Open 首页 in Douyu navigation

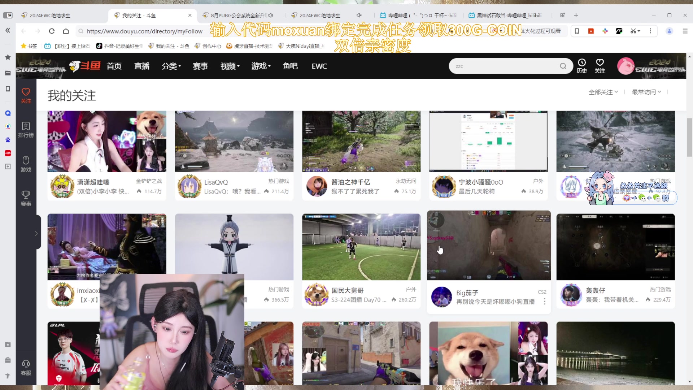[x=114, y=66]
